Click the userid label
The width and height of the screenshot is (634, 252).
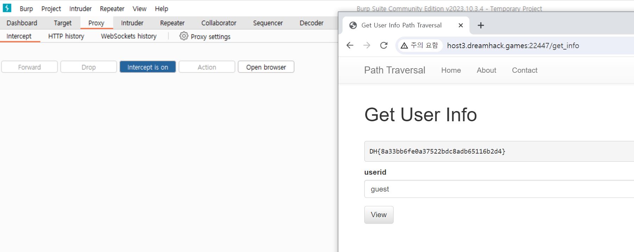point(375,172)
